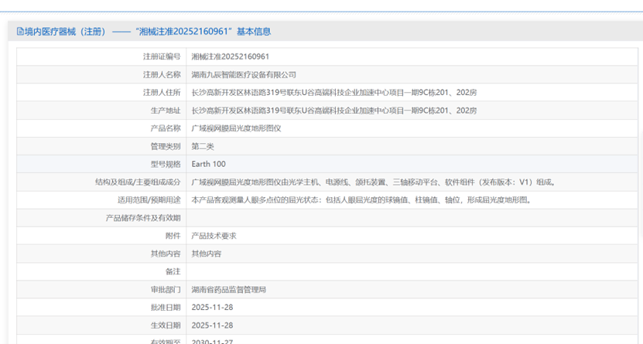Click the 其他内容 value in other content row
This screenshot has width=643, height=344.
point(207,254)
